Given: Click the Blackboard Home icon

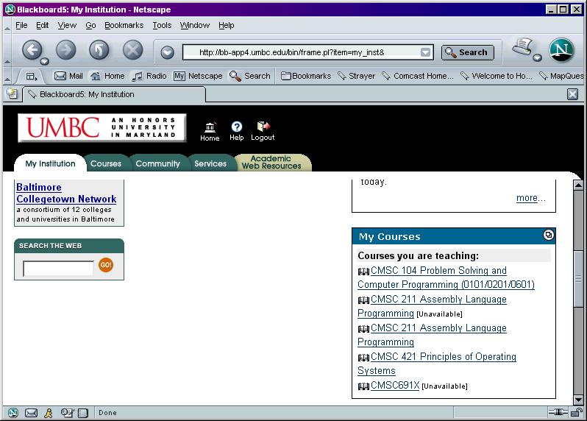Looking at the screenshot, I should (x=210, y=132).
